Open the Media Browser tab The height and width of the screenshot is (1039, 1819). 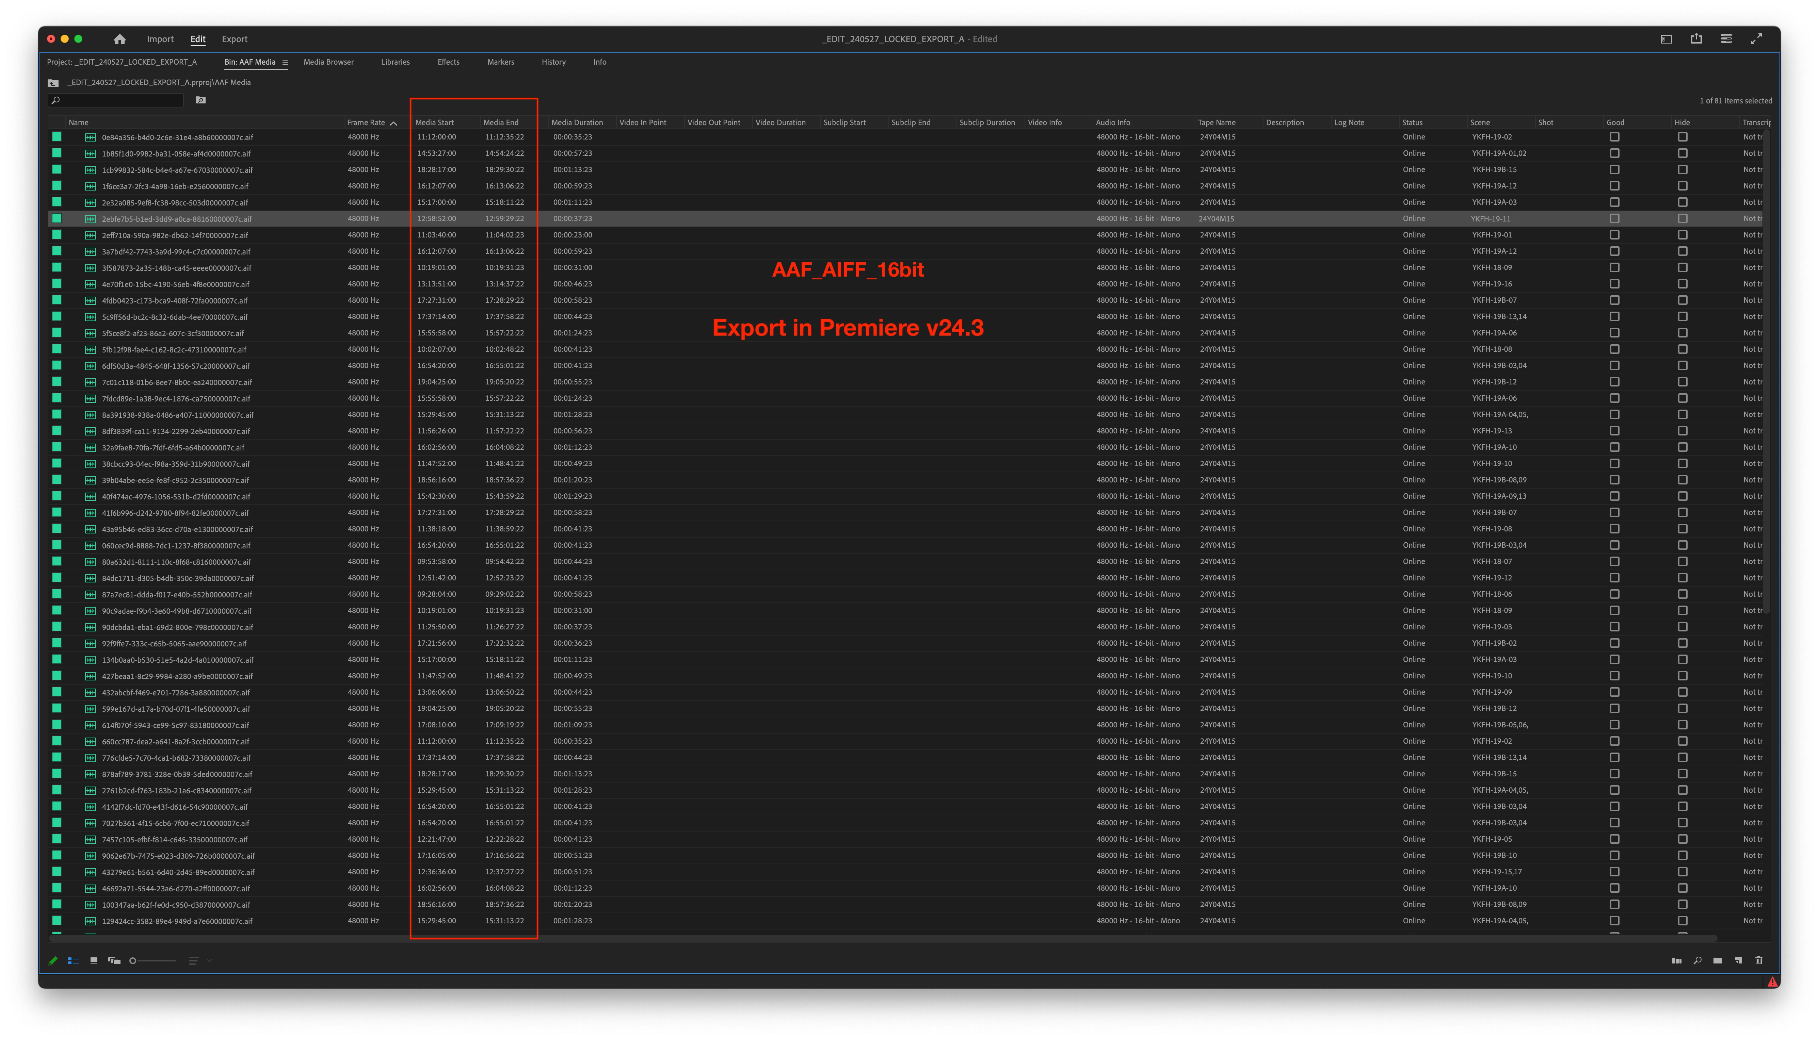point(328,62)
